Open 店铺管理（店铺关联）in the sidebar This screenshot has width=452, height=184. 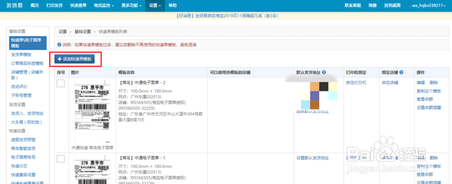click(x=27, y=75)
